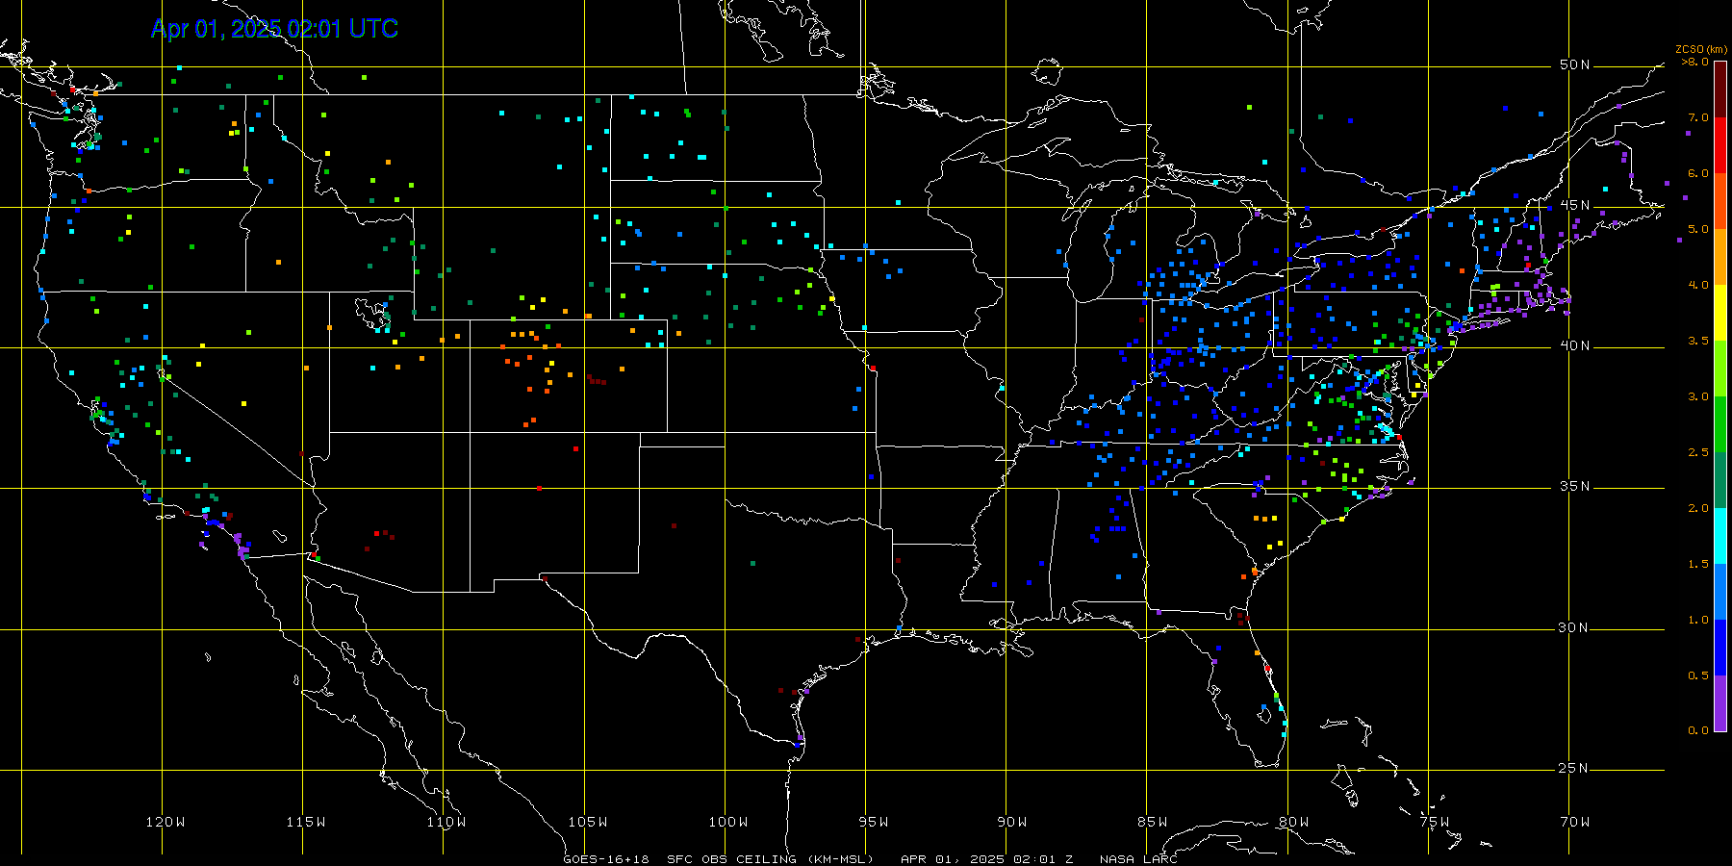Click the 2.5 legend value
The height and width of the screenshot is (866, 1732).
click(x=1698, y=452)
